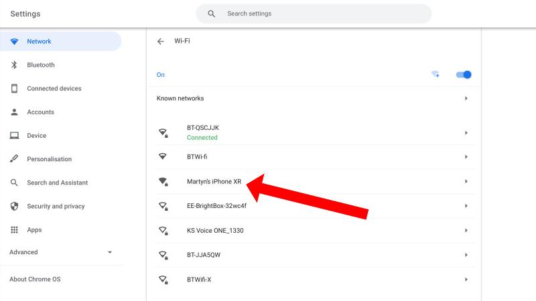Select Network in the sidebar
The width and height of the screenshot is (536, 301).
tap(60, 41)
